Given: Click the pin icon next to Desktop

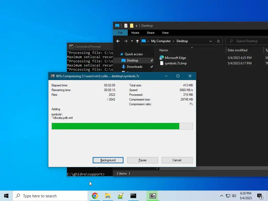Looking at the screenshot, I should pyautogui.click(x=152, y=60).
